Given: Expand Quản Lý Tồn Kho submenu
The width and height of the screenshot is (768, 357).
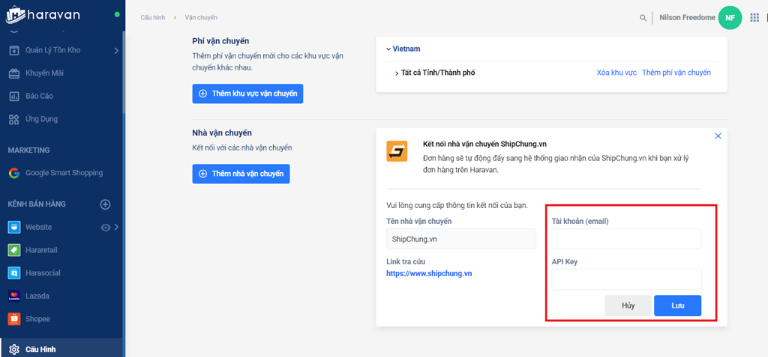Looking at the screenshot, I should click(116, 50).
